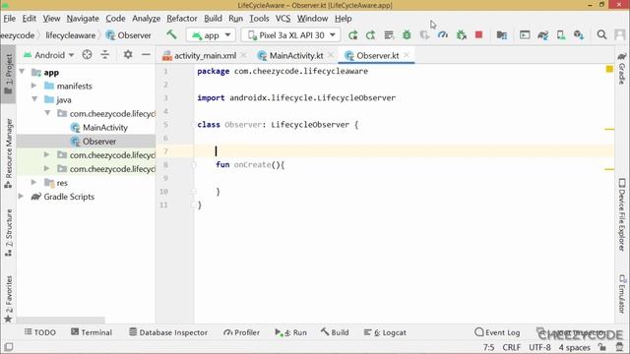This screenshot has width=630, height=354.
Task: Toggle the 1: Project tool window button
Action: (8, 74)
